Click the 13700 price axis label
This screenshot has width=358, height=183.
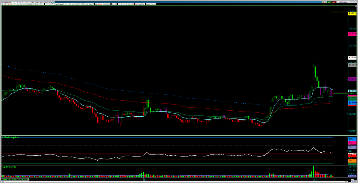352,45
